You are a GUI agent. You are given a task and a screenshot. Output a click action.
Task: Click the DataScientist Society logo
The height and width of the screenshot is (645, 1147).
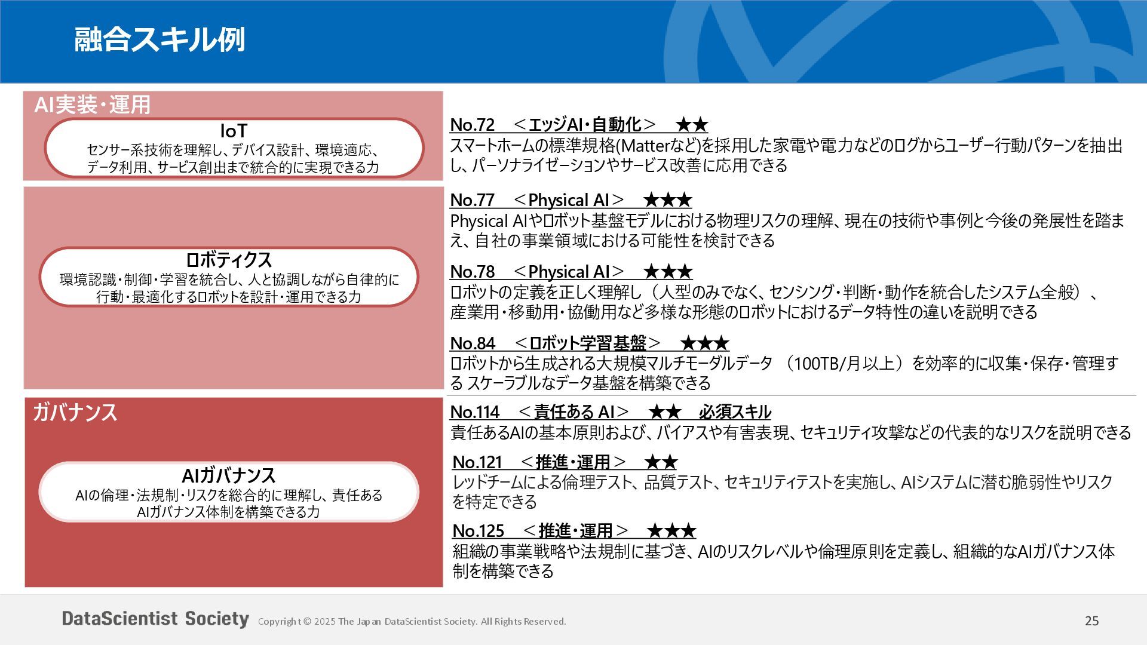click(155, 619)
